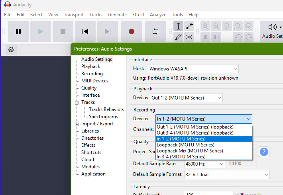Open the Playback Device dropdown
The image size is (283, 195).
[186, 97]
